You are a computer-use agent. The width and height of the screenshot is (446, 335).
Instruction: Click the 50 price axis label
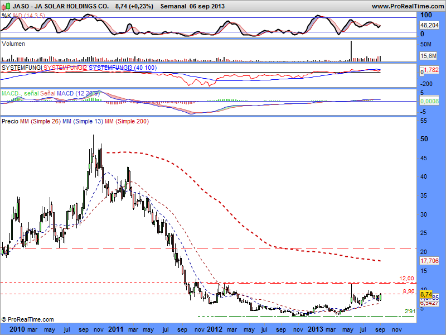(x=424, y=139)
